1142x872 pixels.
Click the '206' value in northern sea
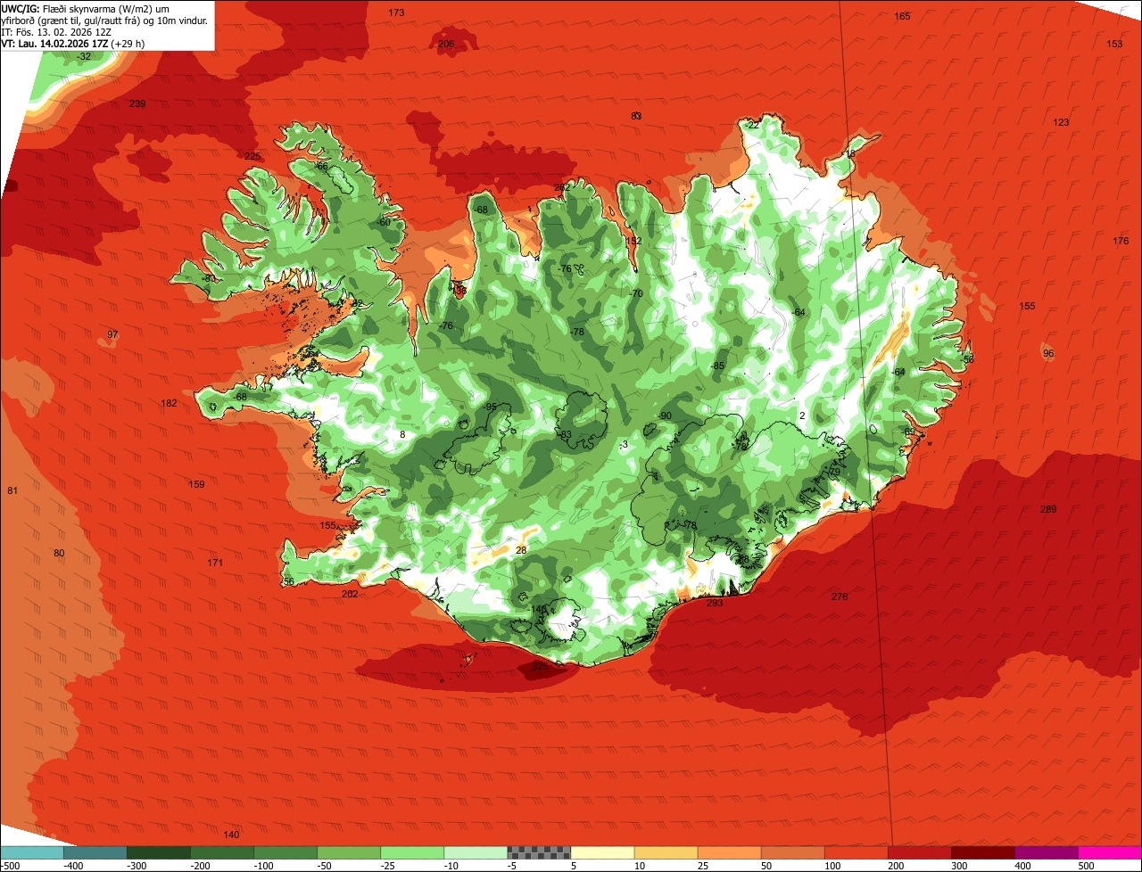pos(446,44)
